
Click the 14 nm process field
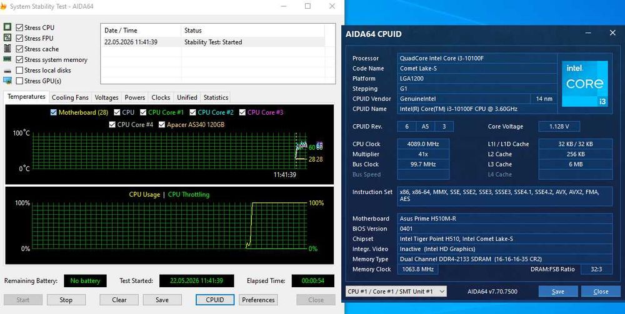[544, 99]
